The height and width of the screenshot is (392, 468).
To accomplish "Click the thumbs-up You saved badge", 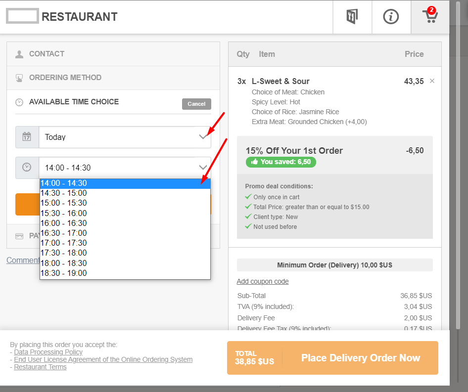I will coord(281,162).
